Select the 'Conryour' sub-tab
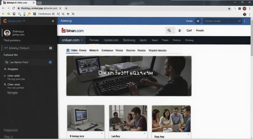Viewport: 253px width, 139px height. point(107,51)
